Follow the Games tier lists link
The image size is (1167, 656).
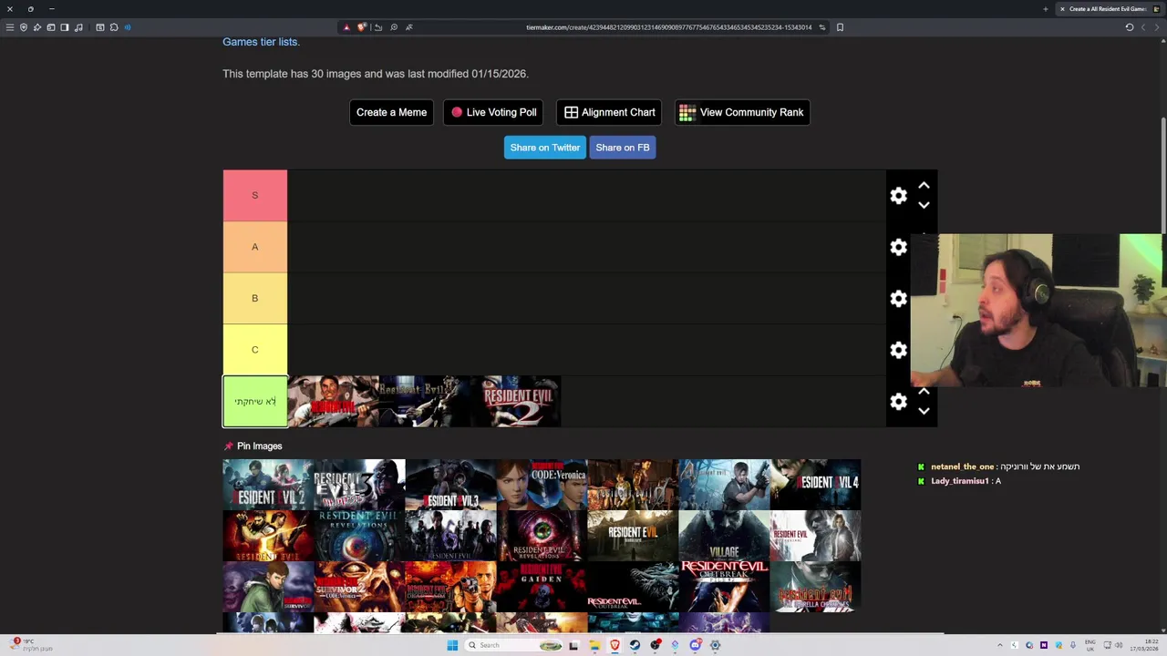[x=261, y=42]
